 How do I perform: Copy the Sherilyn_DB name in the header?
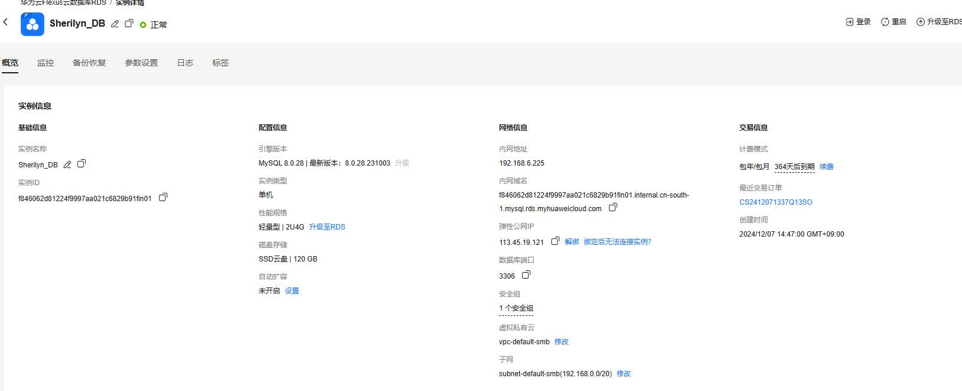tap(129, 23)
